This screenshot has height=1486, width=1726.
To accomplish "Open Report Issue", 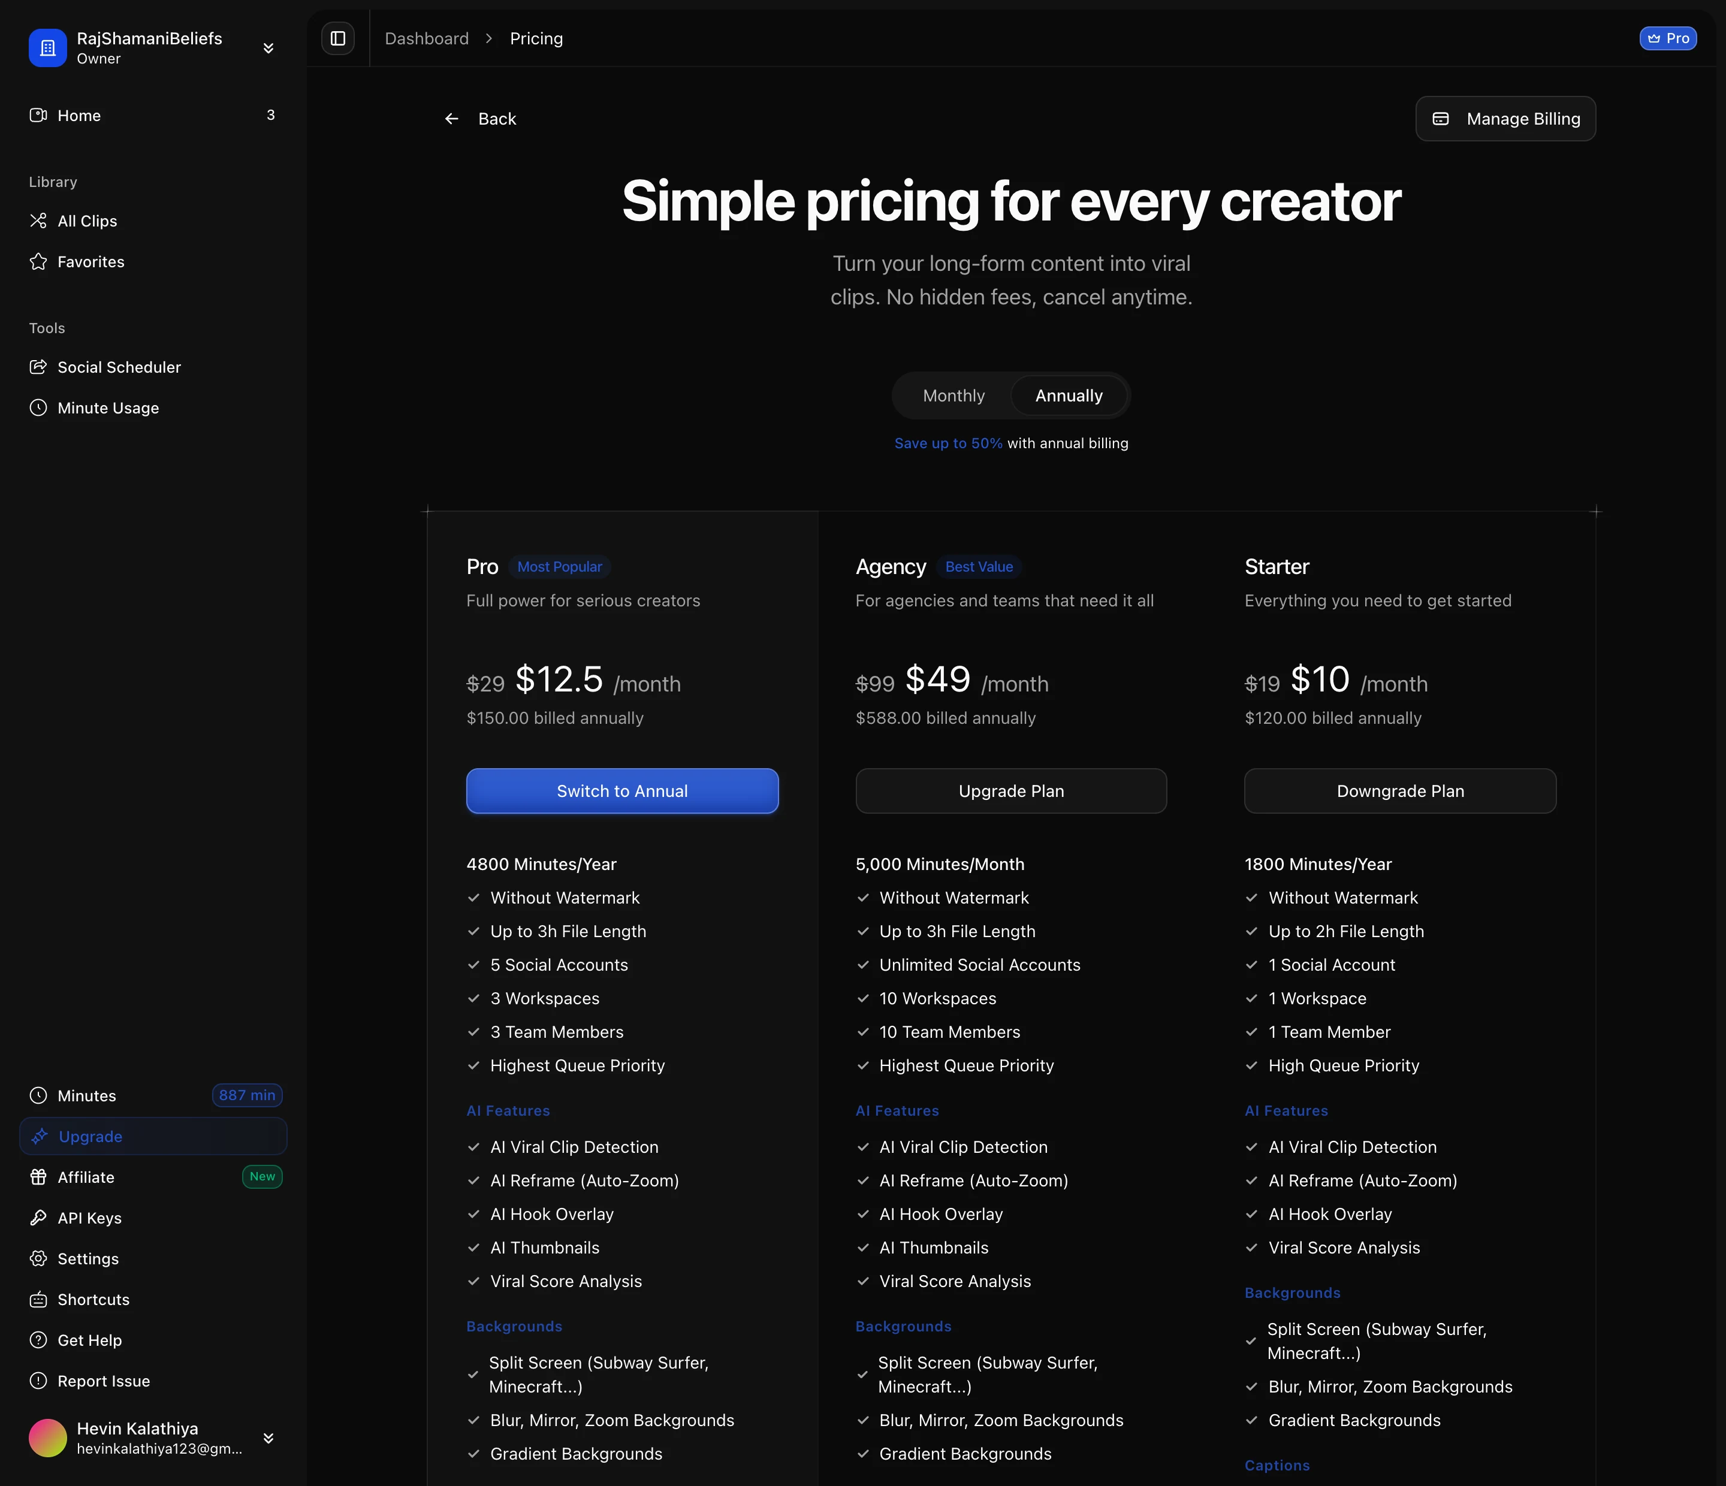I will 153,1381.
